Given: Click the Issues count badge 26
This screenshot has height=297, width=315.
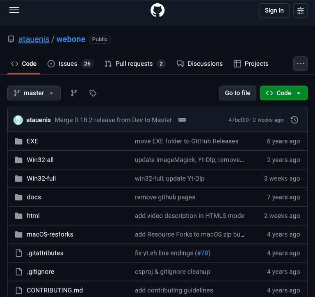Looking at the screenshot, I should pyautogui.click(x=87, y=64).
